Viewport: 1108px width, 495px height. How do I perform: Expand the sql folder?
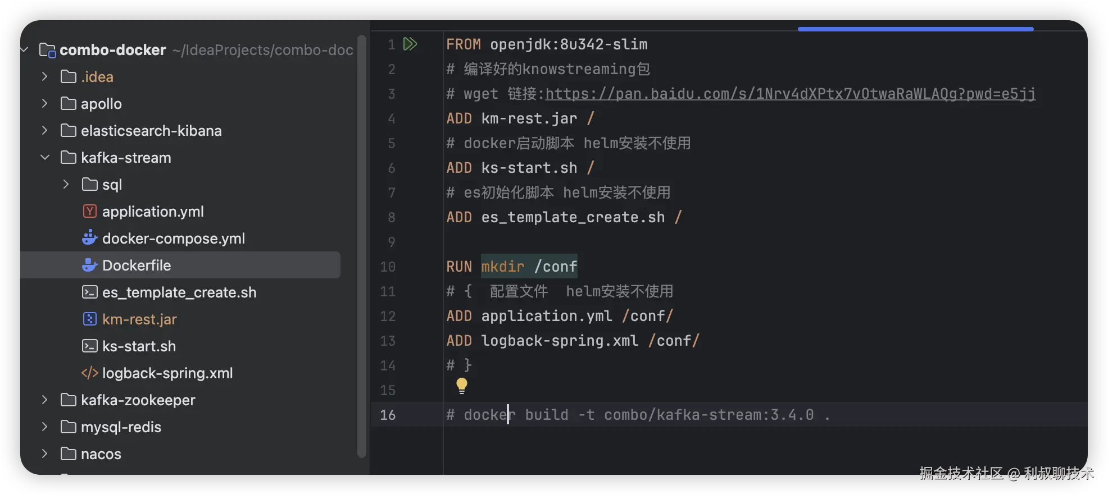66,184
